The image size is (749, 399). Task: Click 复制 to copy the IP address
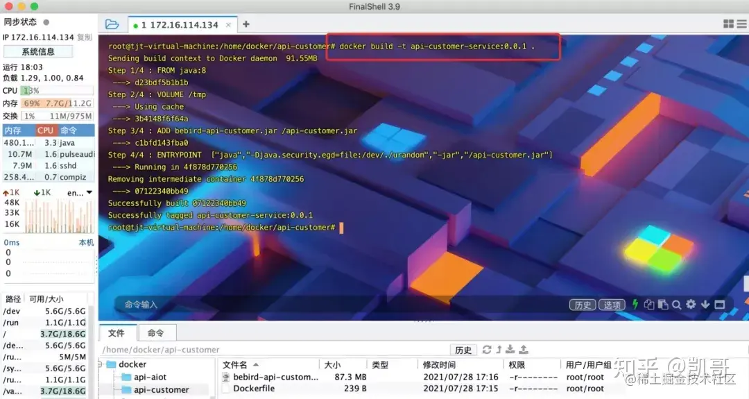click(85, 37)
